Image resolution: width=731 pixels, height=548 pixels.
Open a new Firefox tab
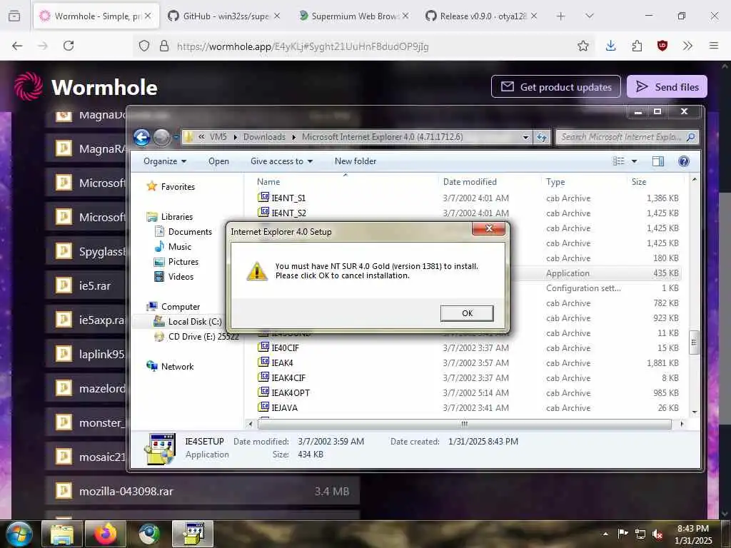tap(561, 16)
